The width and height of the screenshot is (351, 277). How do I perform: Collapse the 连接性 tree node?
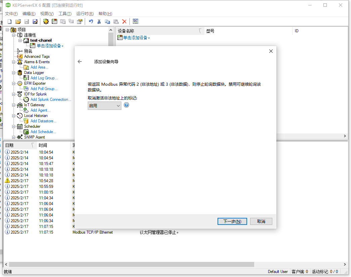[14, 35]
